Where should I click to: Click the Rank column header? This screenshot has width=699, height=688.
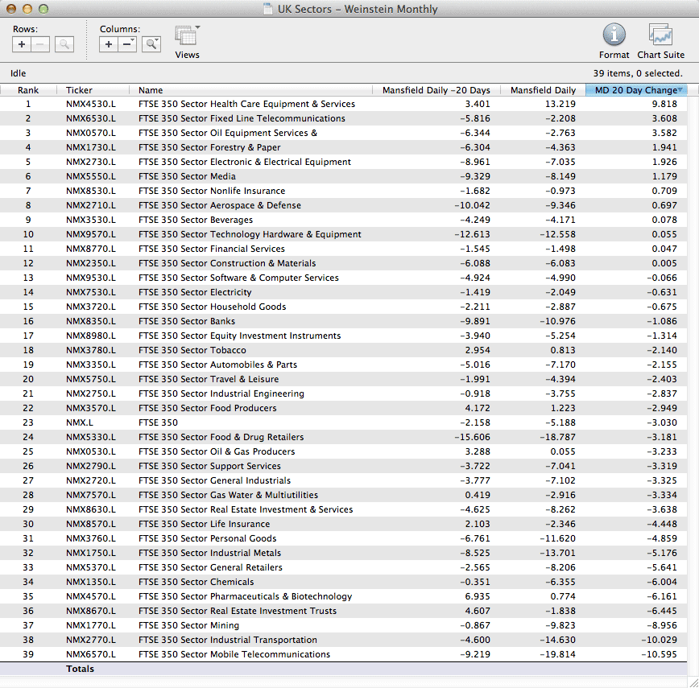tap(28, 90)
